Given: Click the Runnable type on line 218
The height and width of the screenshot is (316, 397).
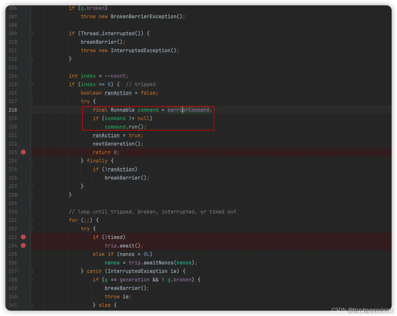Looking at the screenshot, I should pyautogui.click(x=122, y=110).
